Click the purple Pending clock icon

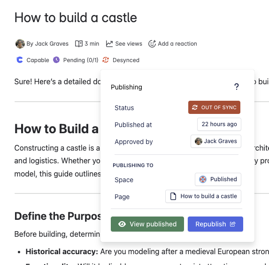pos(56,60)
